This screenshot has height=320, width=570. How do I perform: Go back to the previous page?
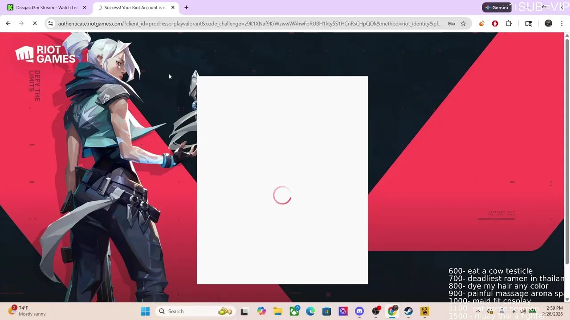click(x=8, y=24)
